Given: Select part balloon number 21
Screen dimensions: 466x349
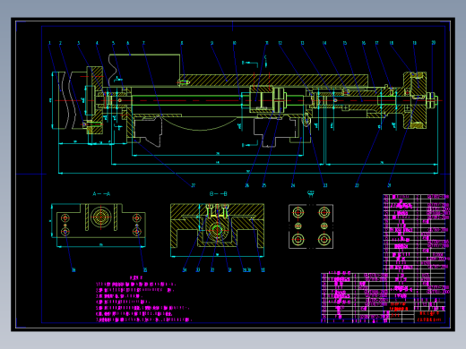Looking at the screenshot, I should (x=389, y=185).
